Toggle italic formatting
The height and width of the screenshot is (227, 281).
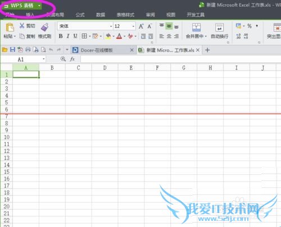68,36
